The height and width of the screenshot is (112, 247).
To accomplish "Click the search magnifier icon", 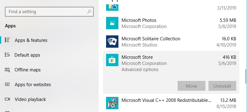I will pyautogui.click(x=89, y=12).
